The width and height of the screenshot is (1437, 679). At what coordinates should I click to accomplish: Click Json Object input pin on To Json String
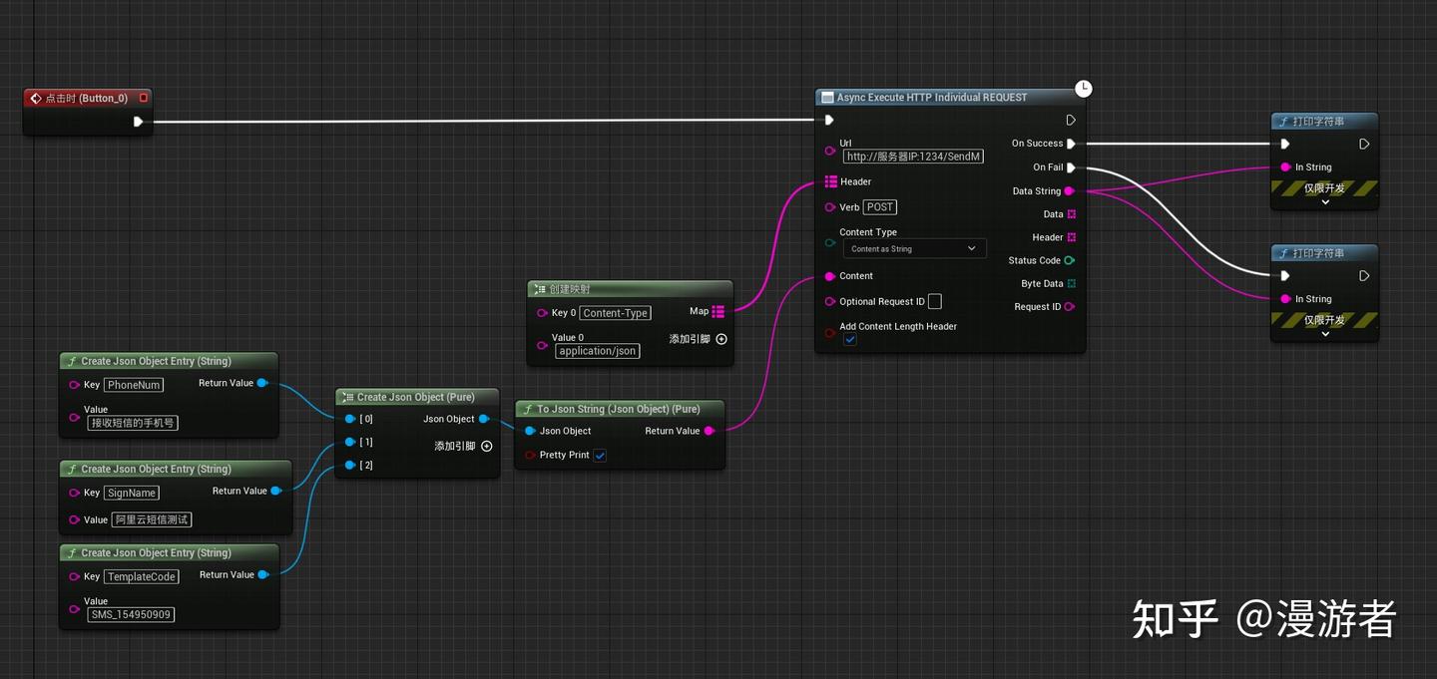[x=531, y=431]
